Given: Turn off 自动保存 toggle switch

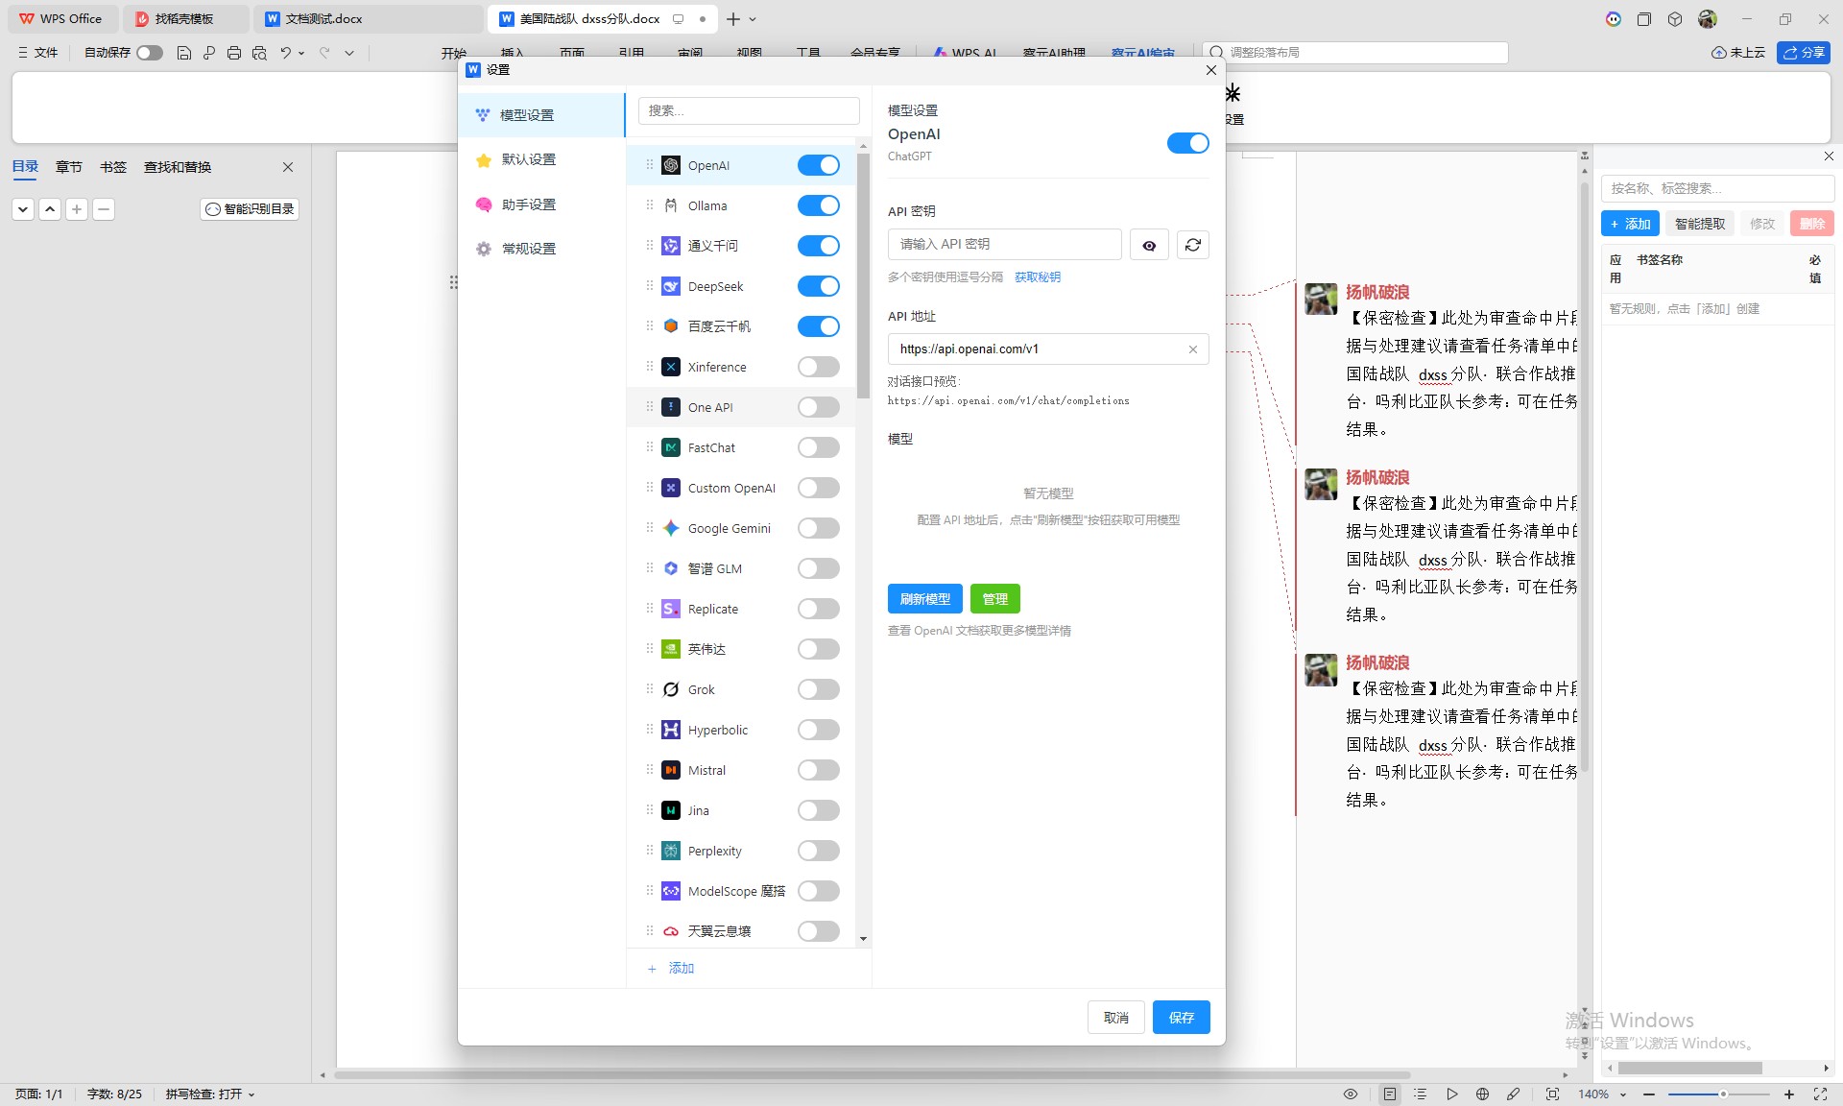Looking at the screenshot, I should [149, 53].
